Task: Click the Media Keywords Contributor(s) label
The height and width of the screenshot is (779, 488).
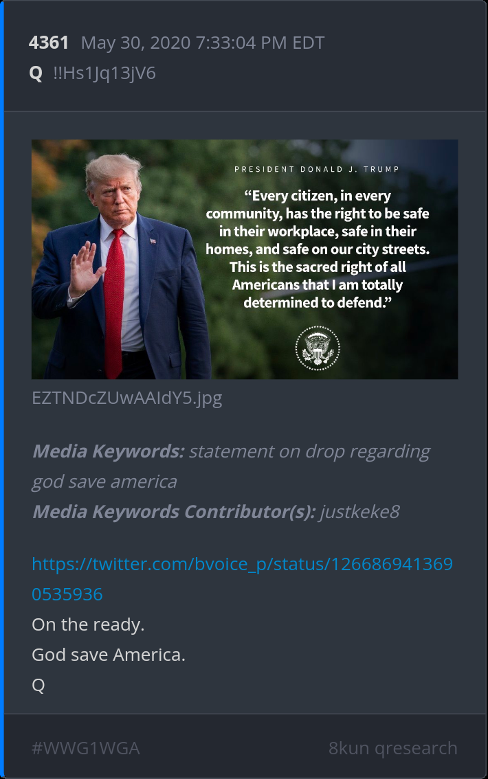Action: (x=174, y=512)
